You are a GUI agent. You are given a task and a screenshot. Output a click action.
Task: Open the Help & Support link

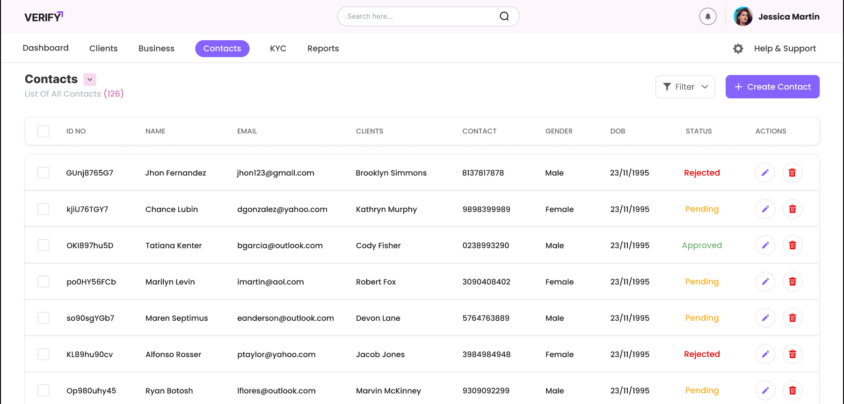click(x=785, y=49)
